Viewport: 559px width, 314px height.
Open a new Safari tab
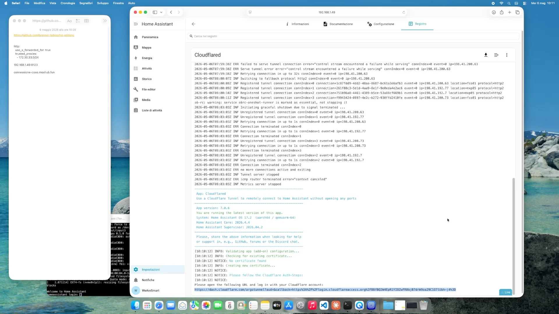pyautogui.click(x=510, y=12)
